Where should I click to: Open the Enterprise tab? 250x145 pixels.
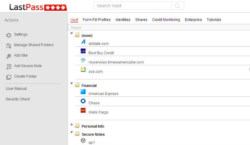pyautogui.click(x=193, y=20)
